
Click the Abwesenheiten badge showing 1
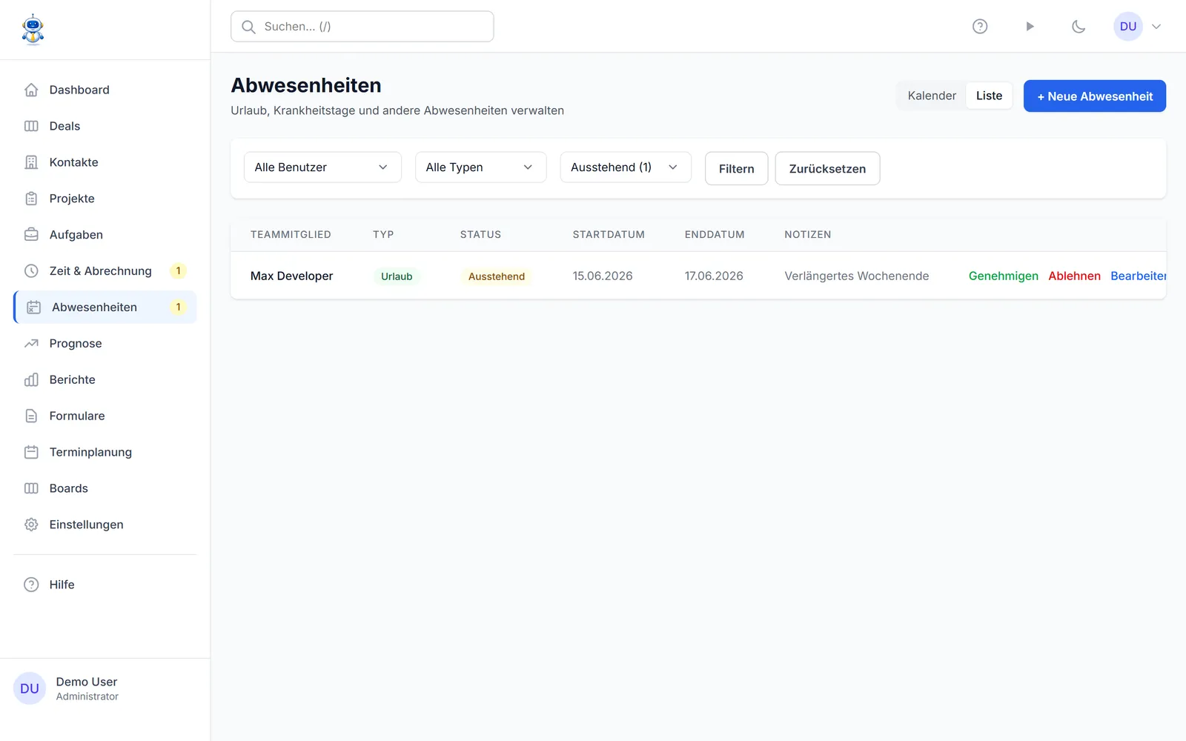click(x=178, y=308)
